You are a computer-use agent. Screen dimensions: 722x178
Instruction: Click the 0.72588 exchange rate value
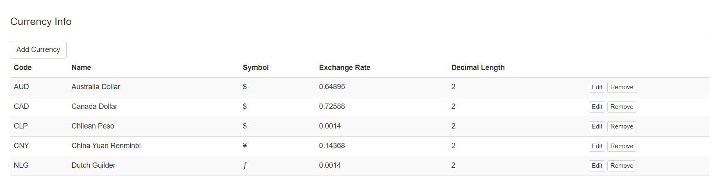pyautogui.click(x=331, y=106)
